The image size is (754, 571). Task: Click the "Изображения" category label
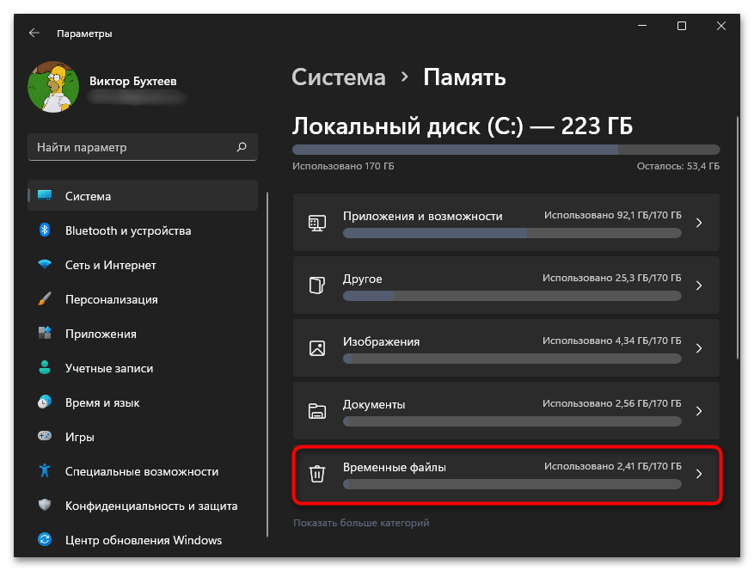tap(382, 341)
